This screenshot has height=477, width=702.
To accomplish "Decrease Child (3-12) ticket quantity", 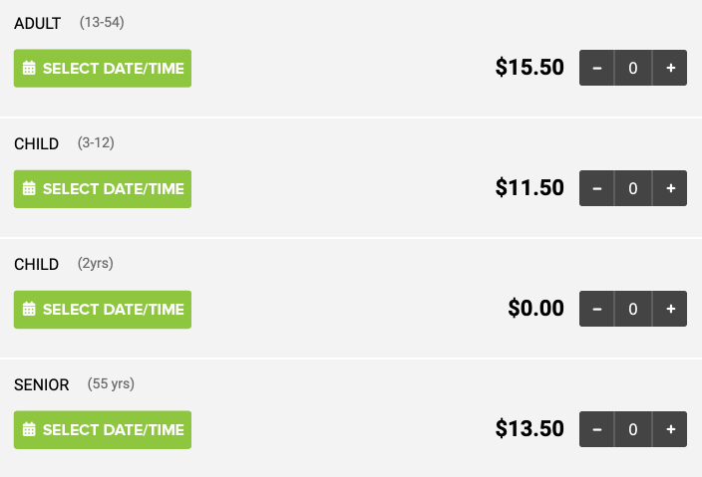I will point(596,188).
